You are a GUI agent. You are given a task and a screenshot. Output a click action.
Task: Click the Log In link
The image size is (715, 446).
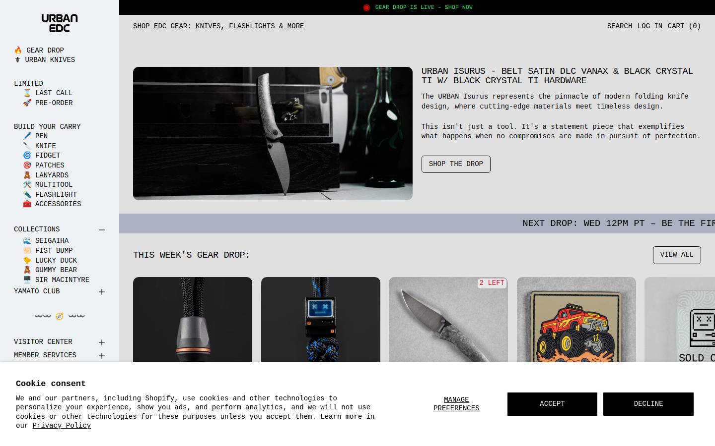click(x=649, y=26)
